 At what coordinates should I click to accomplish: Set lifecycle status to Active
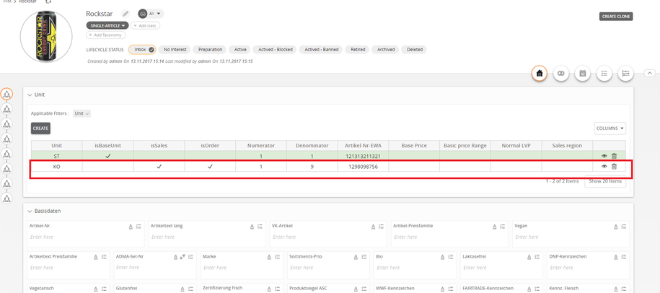pyautogui.click(x=240, y=50)
